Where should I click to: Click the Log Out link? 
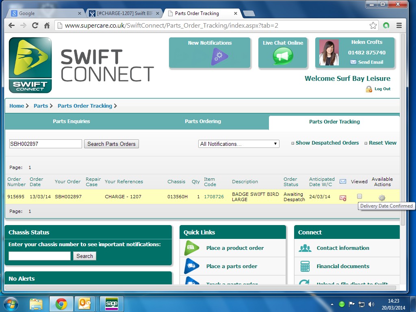tap(382, 89)
